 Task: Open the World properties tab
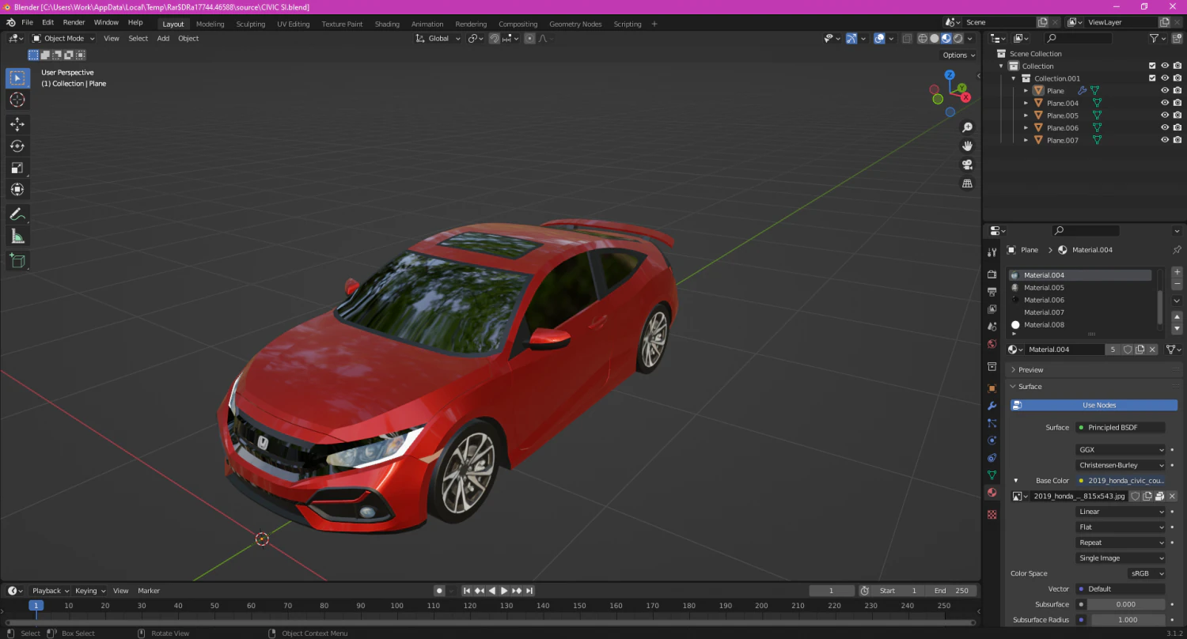click(992, 344)
